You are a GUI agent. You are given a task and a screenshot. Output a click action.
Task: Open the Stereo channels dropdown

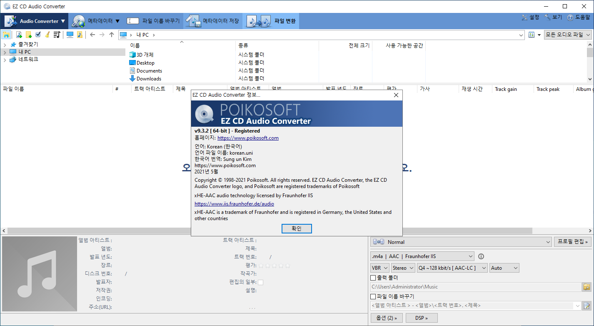coord(403,268)
